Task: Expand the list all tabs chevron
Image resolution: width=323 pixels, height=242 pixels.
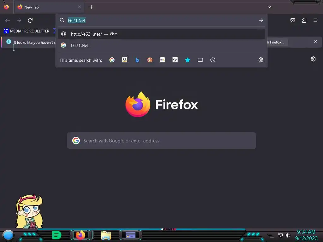Action: [269, 7]
